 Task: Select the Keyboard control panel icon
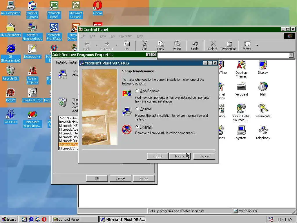[x=241, y=89]
